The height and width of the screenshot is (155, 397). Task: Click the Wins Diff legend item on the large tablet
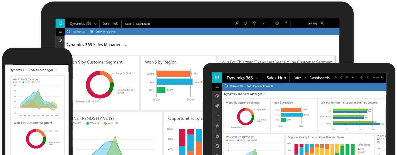(110, 123)
